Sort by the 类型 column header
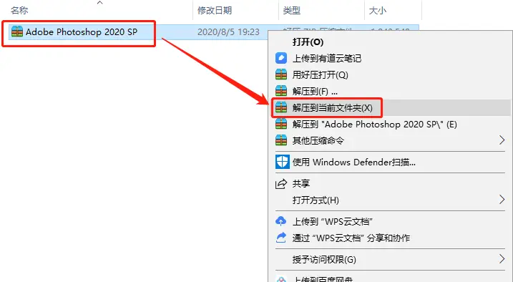 tap(291, 11)
